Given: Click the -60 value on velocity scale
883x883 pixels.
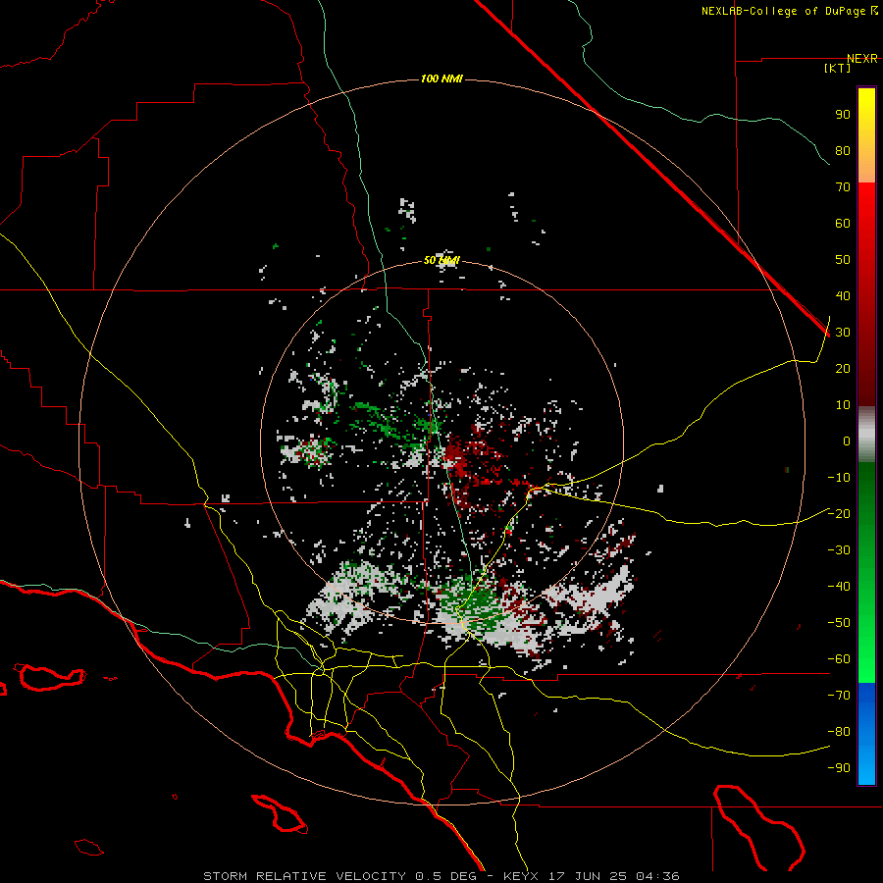Looking at the screenshot, I should click(839, 659).
